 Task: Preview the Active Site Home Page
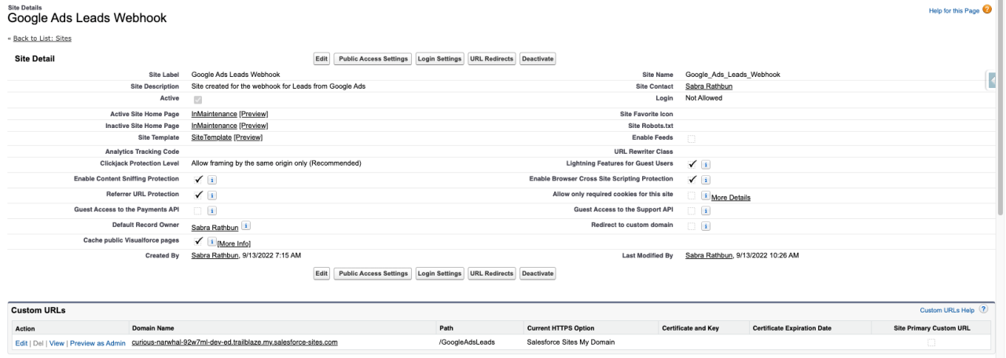click(x=254, y=114)
